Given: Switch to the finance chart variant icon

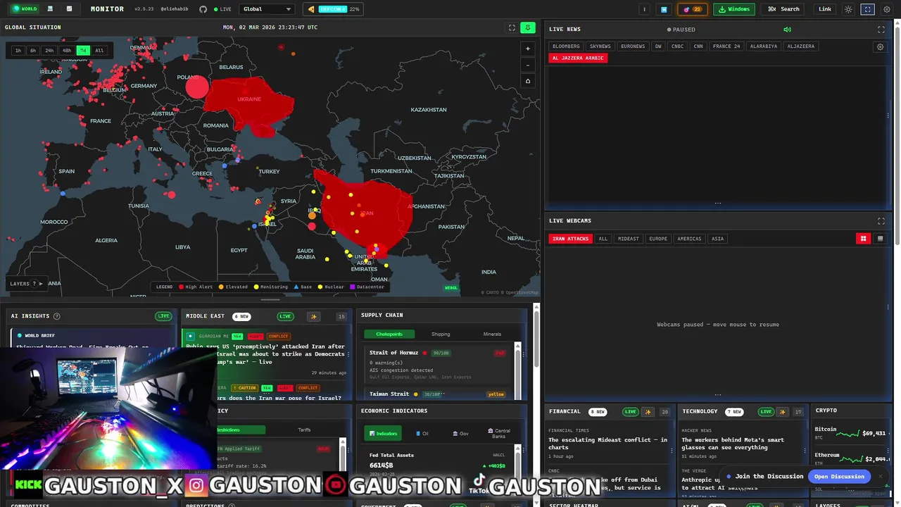Looking at the screenshot, I should click(x=69, y=9).
